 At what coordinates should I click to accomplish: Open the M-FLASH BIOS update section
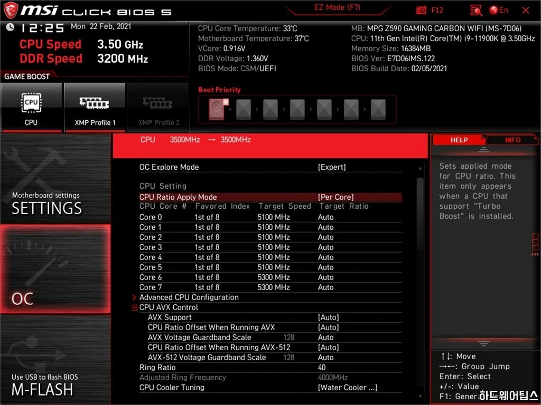coord(55,359)
